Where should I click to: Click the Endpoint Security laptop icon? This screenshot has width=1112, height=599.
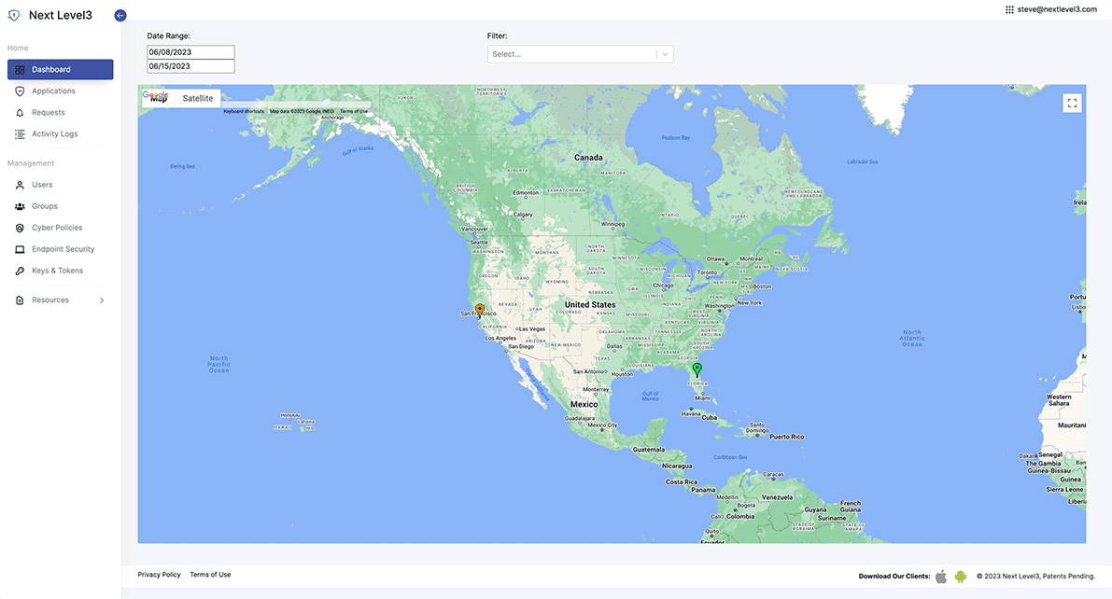click(20, 249)
